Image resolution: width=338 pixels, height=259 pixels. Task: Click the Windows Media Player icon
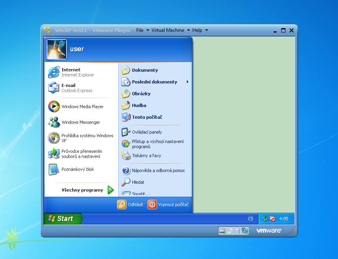coord(54,106)
